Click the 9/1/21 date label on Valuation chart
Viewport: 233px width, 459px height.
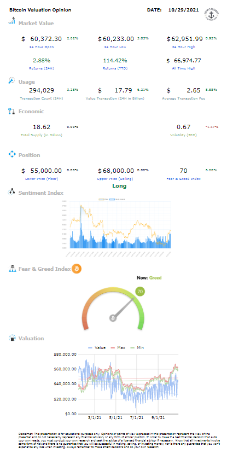pyautogui.click(x=159, y=417)
